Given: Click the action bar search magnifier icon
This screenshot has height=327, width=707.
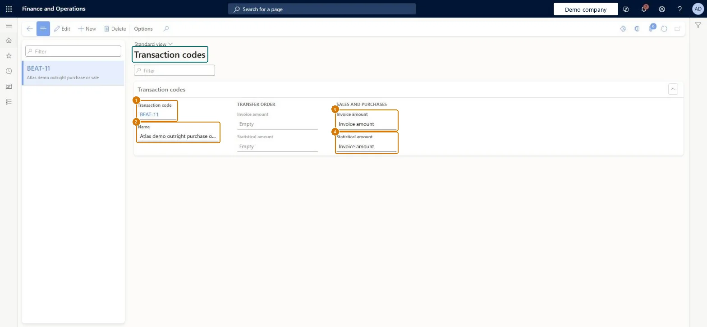Looking at the screenshot, I should coord(166,28).
